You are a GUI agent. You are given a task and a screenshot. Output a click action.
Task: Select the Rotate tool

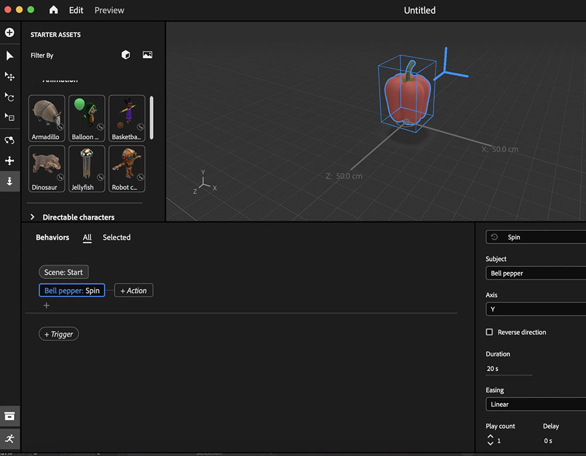(10, 97)
